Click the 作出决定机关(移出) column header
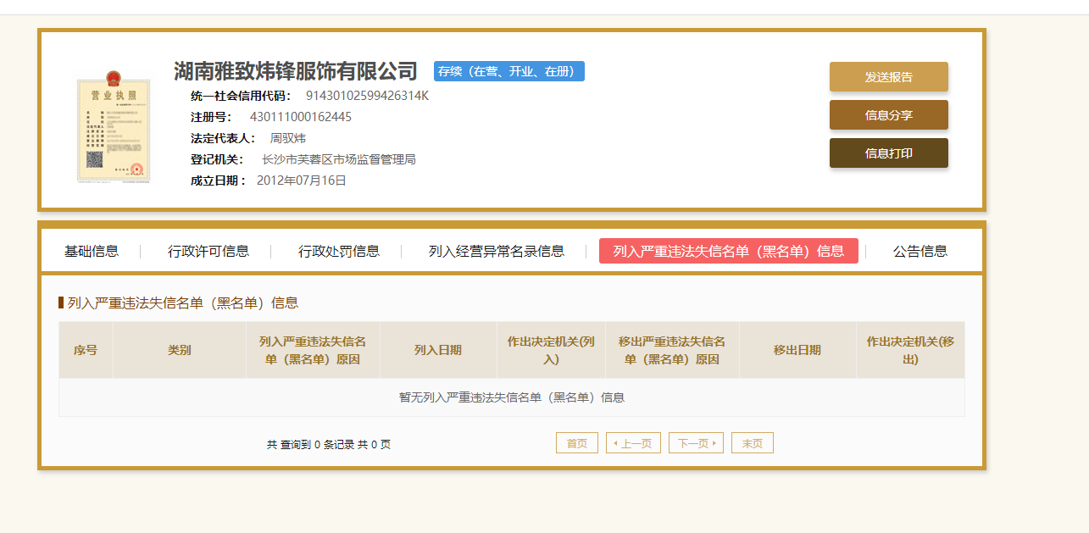1089x533 pixels. click(x=910, y=350)
